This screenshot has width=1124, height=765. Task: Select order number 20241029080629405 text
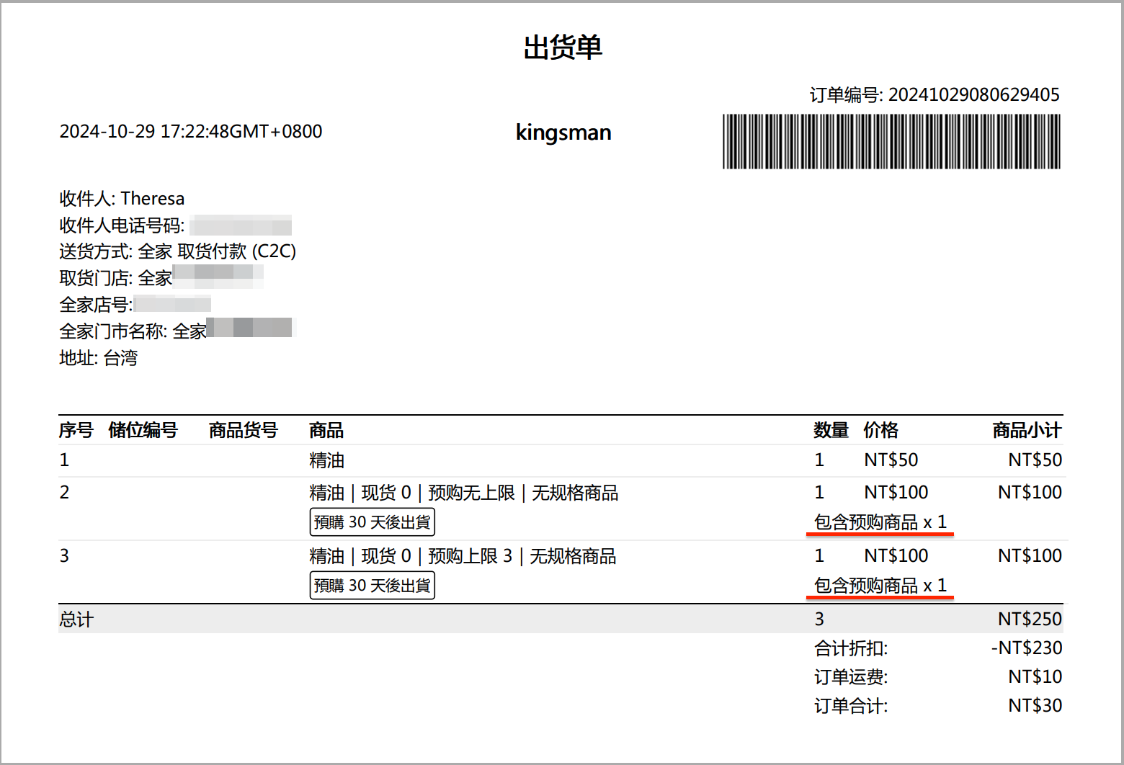coord(973,94)
